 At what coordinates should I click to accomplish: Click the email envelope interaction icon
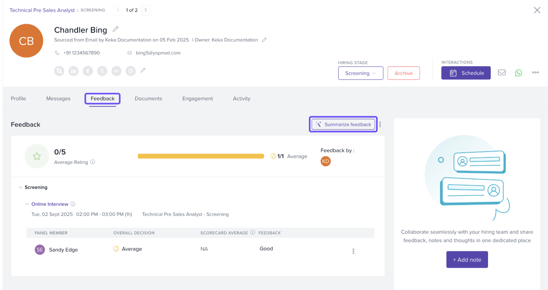click(x=502, y=73)
